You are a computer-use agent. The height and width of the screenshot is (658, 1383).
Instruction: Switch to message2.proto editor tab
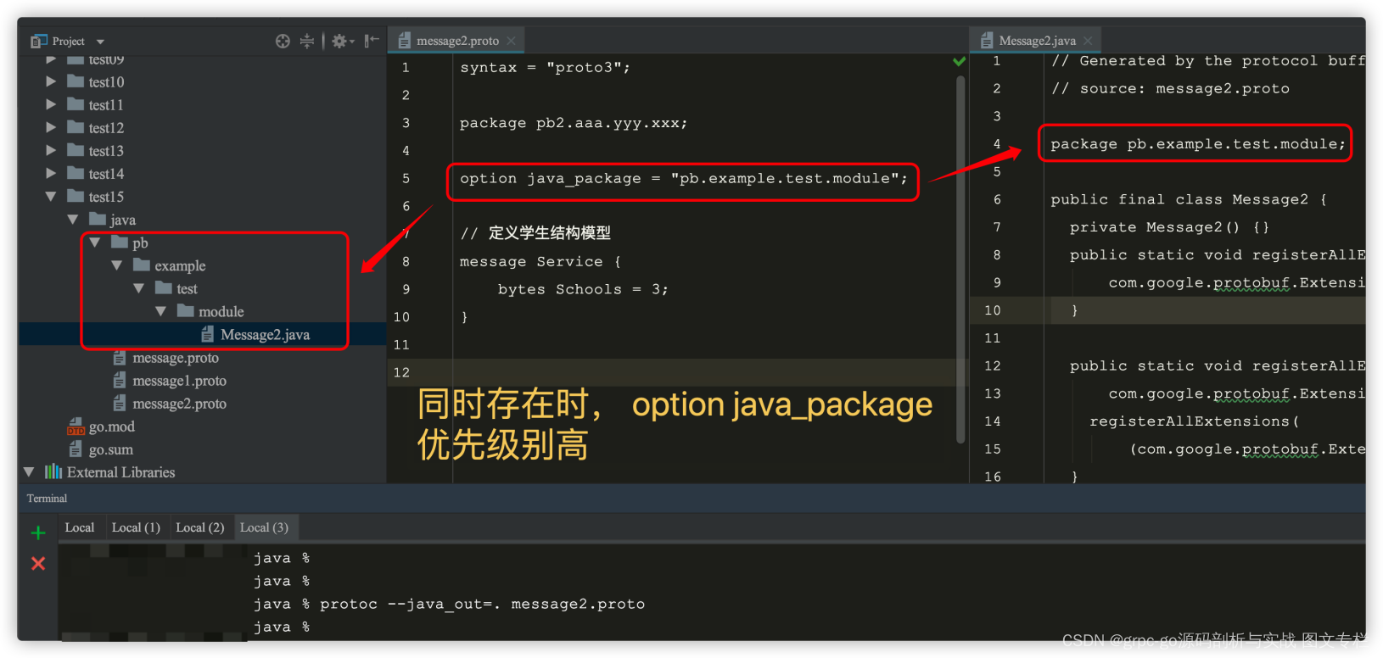pos(457,41)
